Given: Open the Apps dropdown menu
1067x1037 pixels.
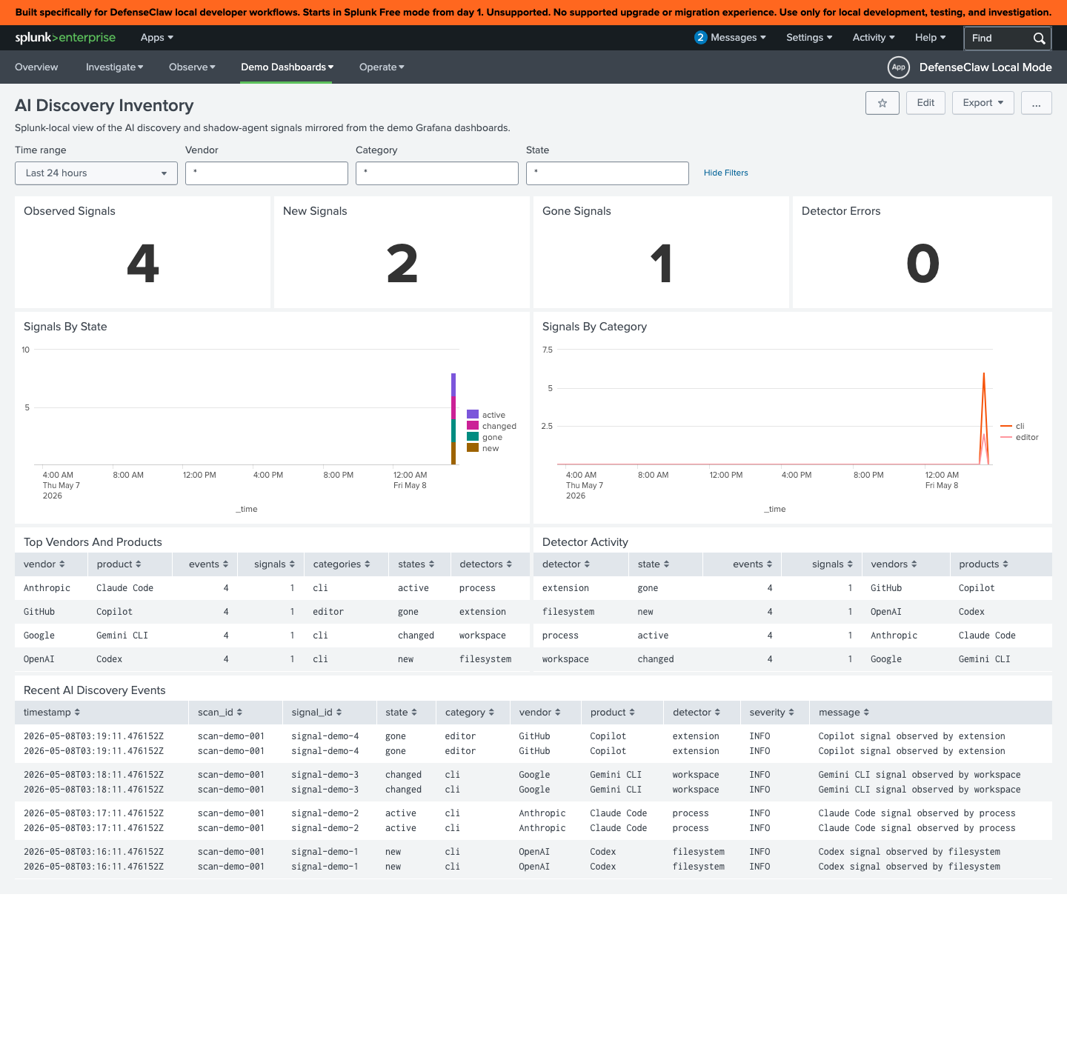Looking at the screenshot, I should 157,38.
